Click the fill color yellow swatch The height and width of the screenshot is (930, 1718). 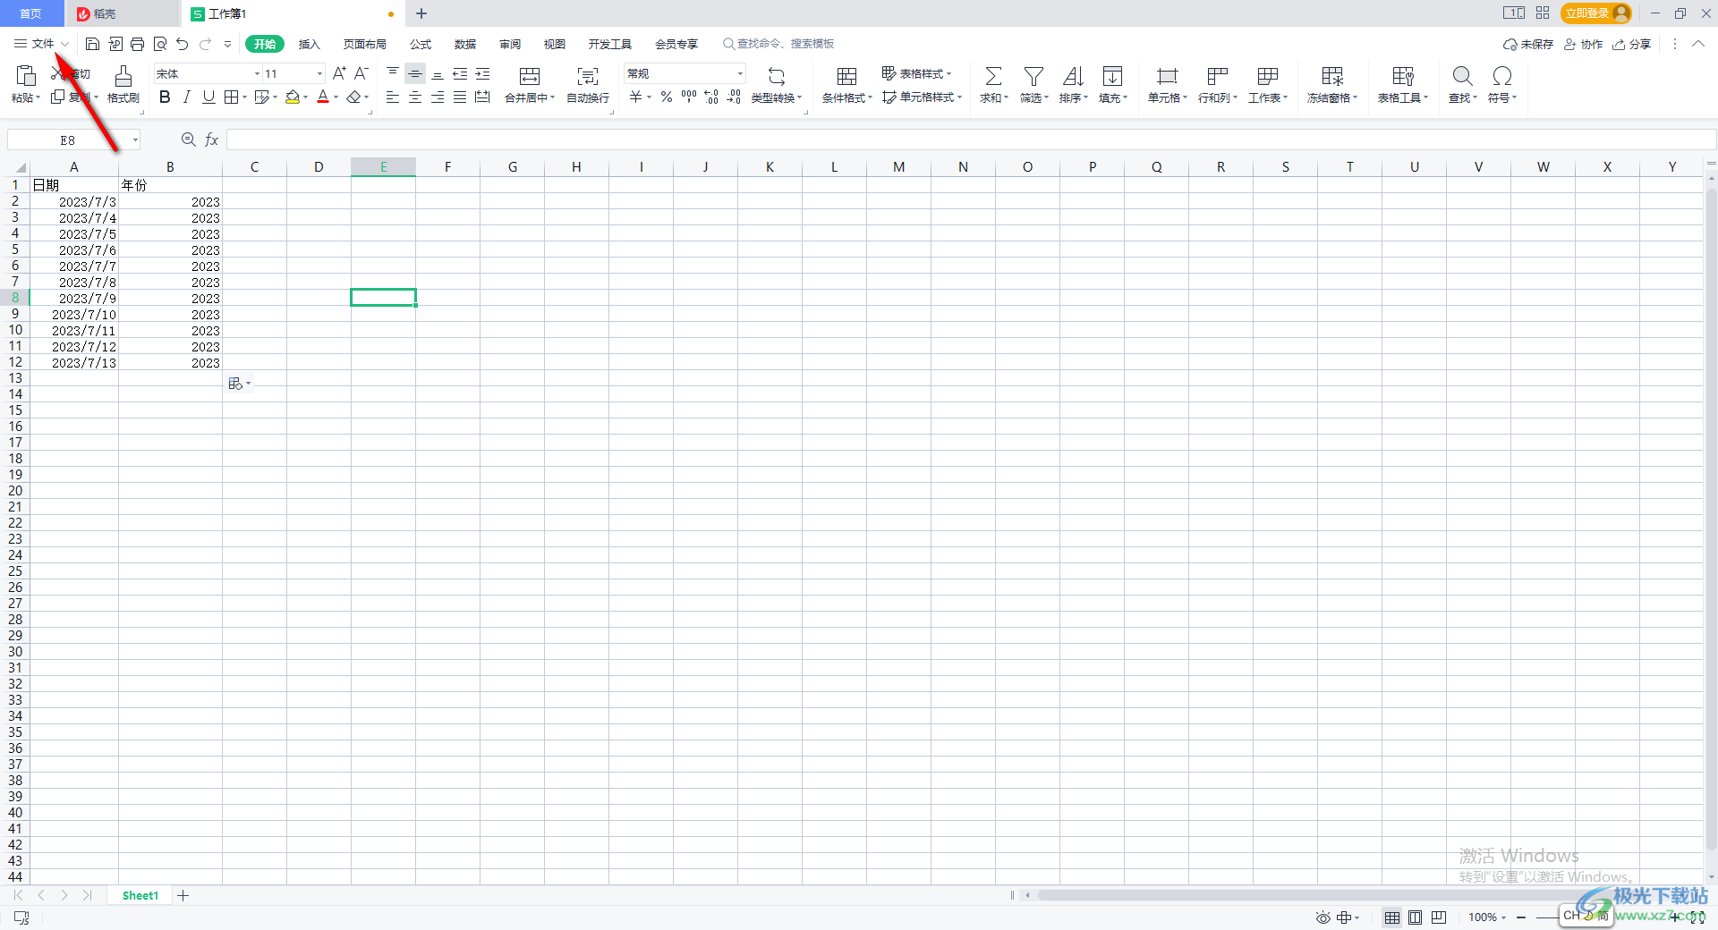pos(293,97)
